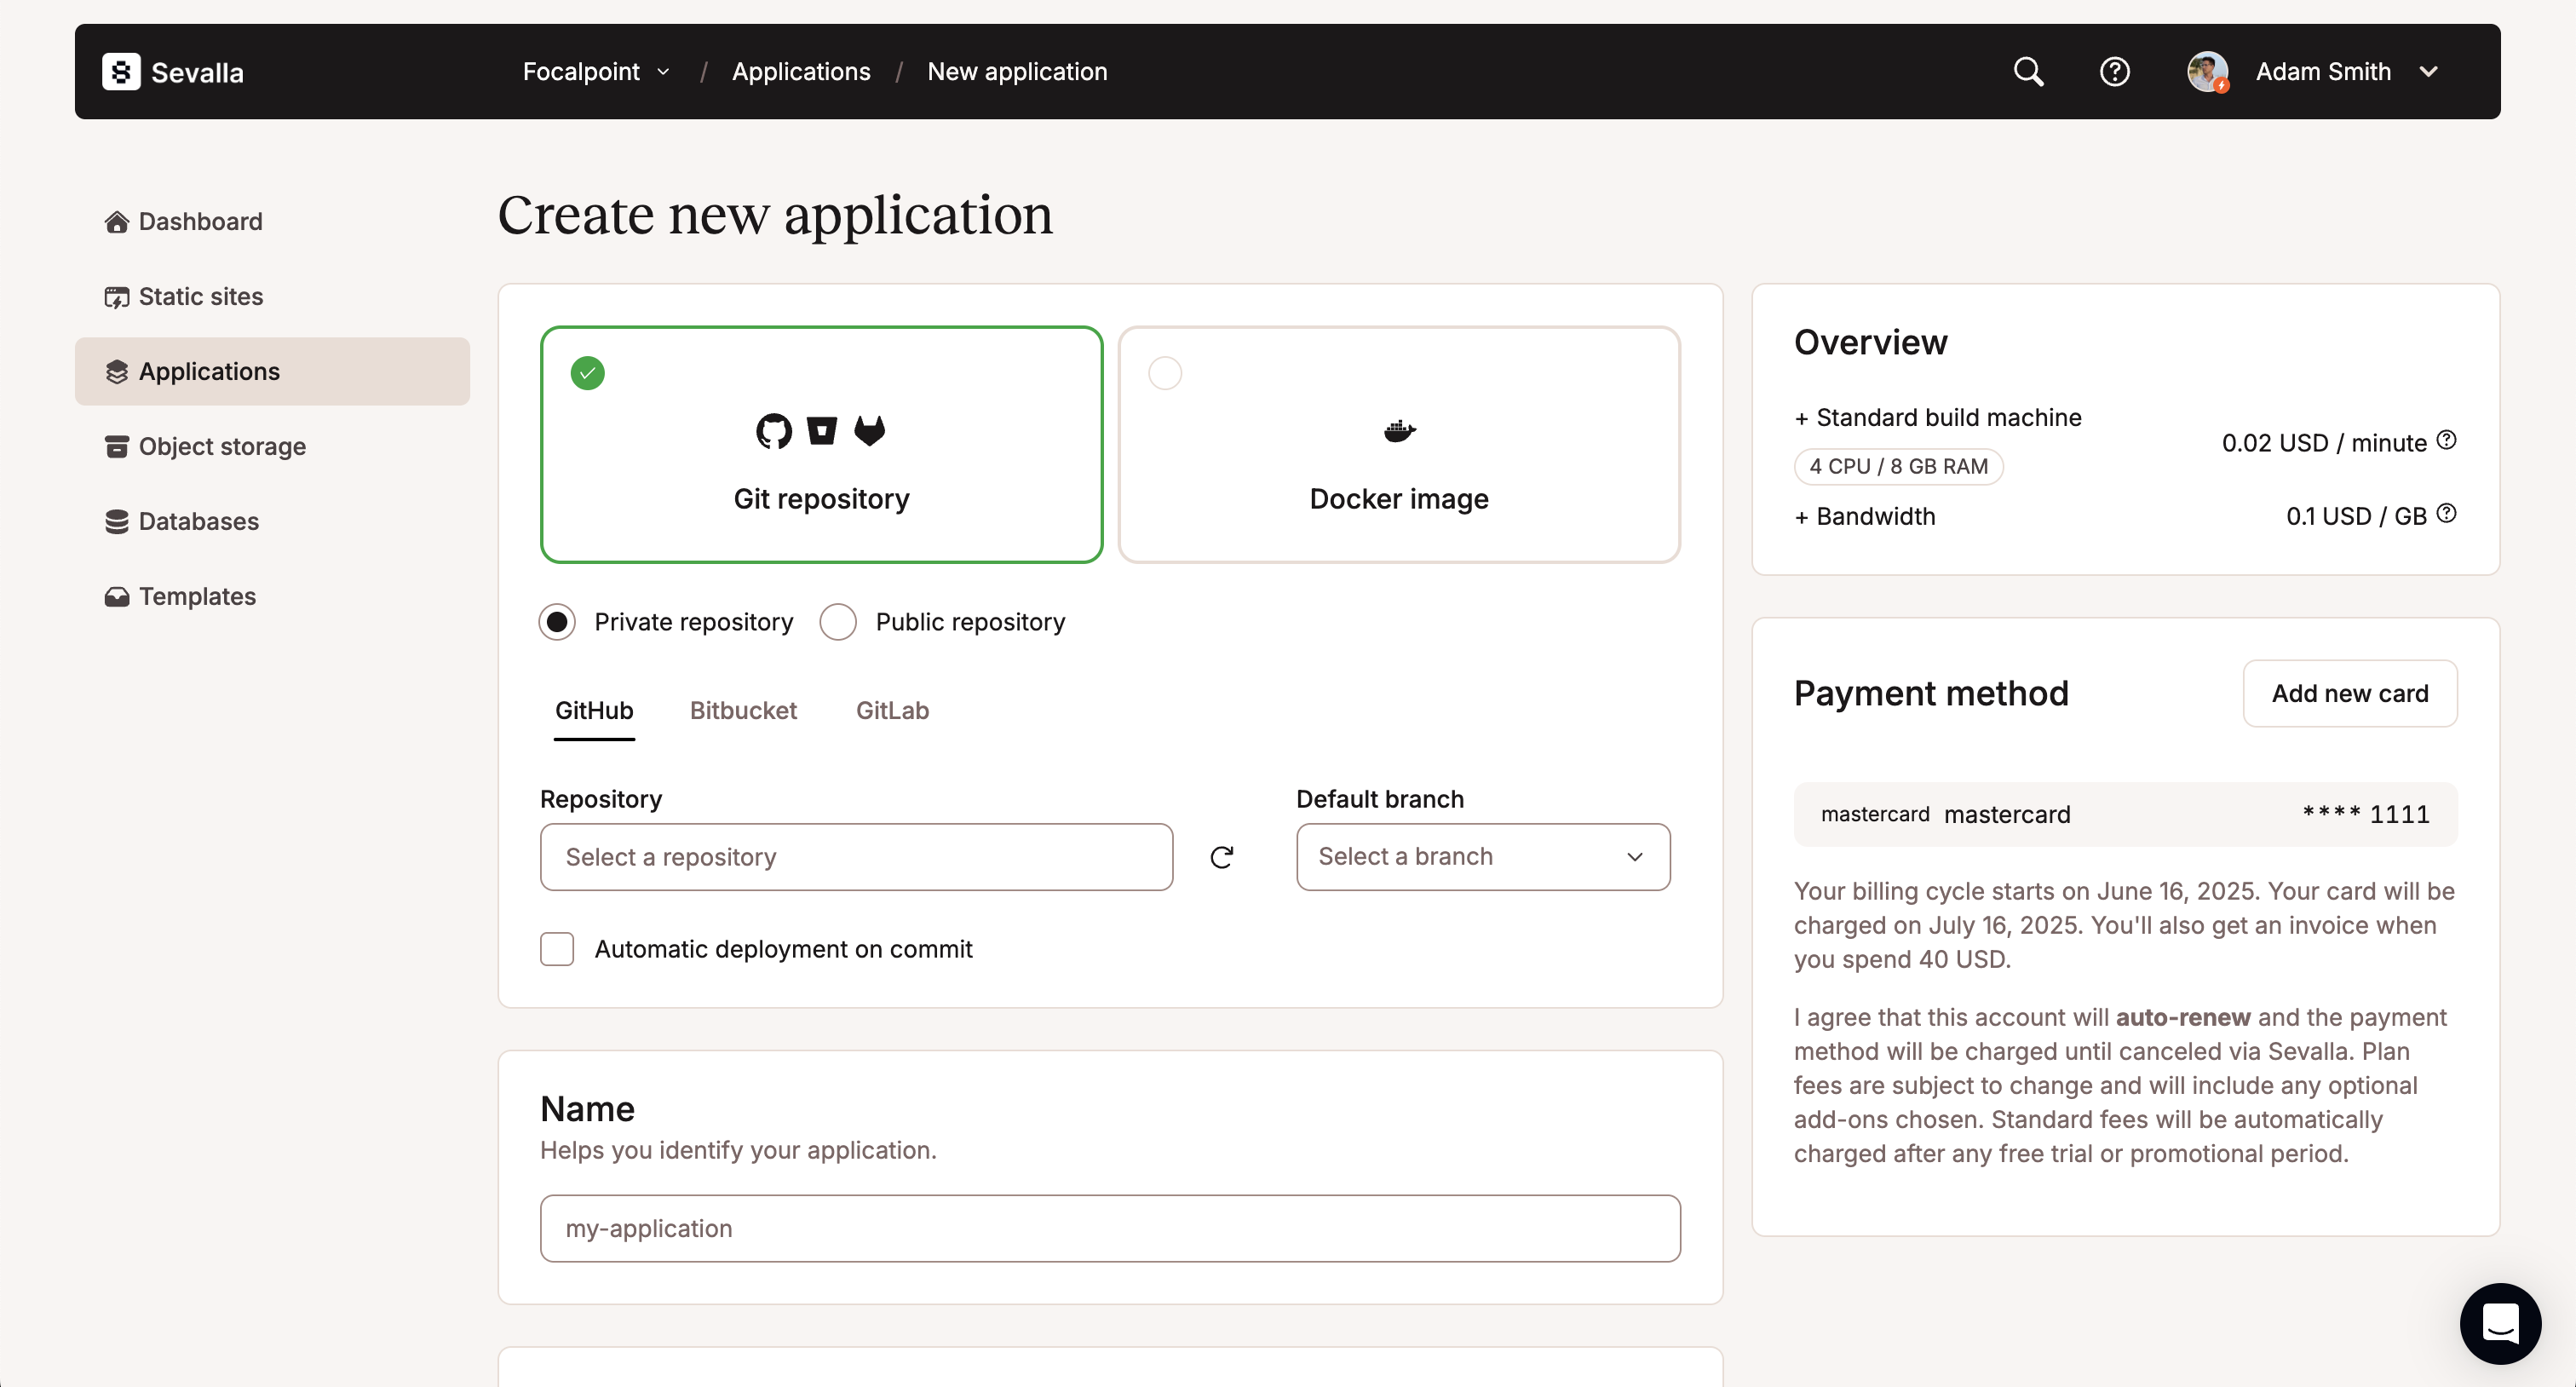Select Public repository radio button
Image resolution: width=2576 pixels, height=1387 pixels.
(x=838, y=622)
